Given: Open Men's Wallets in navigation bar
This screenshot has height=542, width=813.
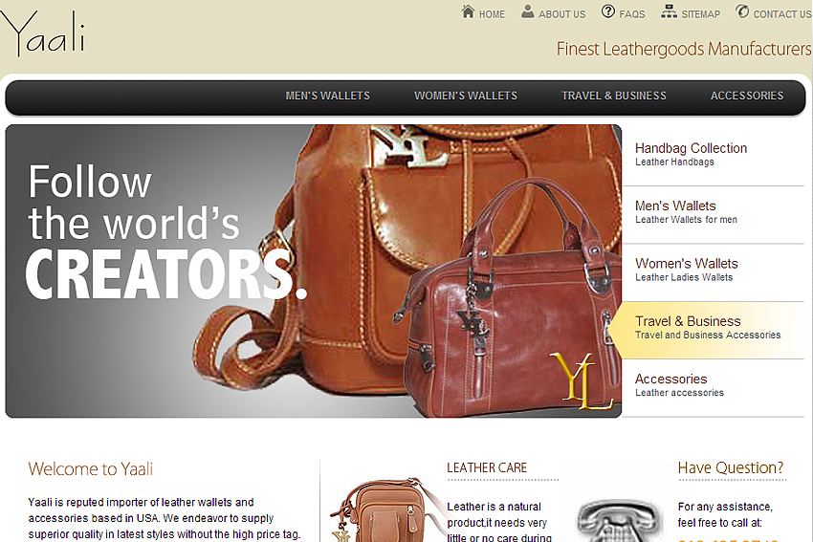Looking at the screenshot, I should click(x=328, y=96).
